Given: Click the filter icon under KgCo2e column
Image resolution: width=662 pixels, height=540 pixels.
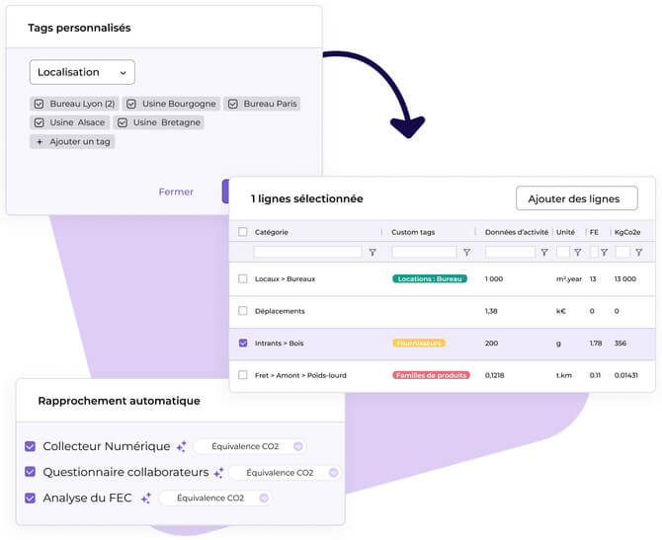Looking at the screenshot, I should (x=637, y=253).
